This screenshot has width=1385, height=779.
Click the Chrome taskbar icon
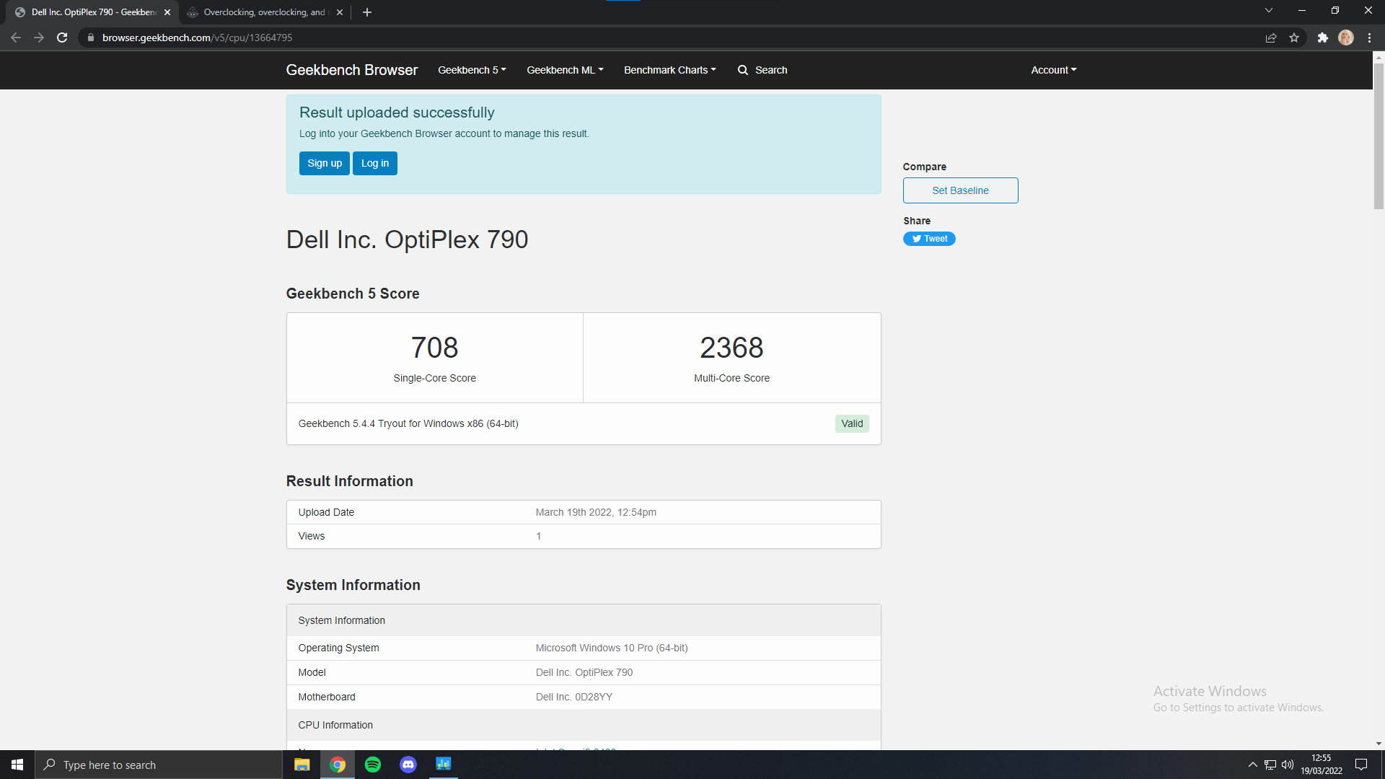[338, 765]
